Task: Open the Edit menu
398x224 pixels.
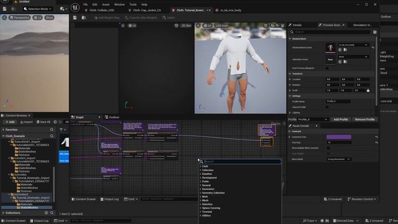Action: (x=95, y=4)
